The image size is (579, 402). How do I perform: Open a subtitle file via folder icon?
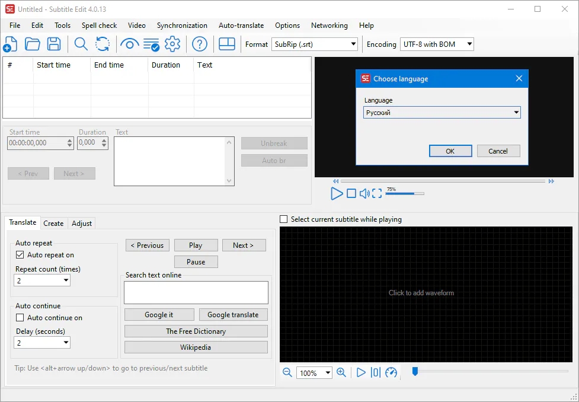[32, 44]
